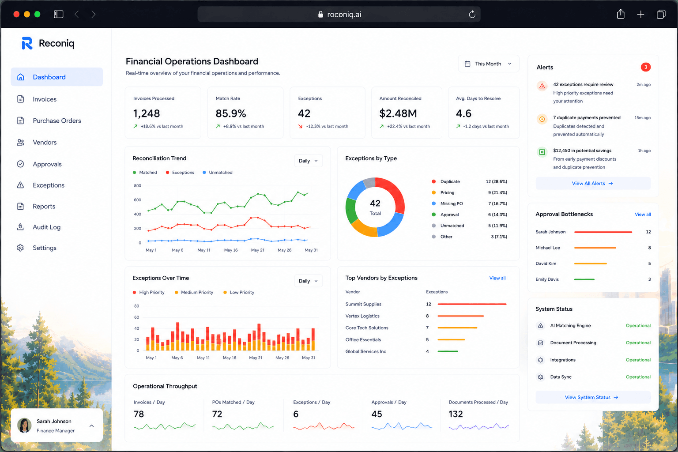Click the Pricing exception type row
Viewport: 678px width, 452px height.
(469, 192)
